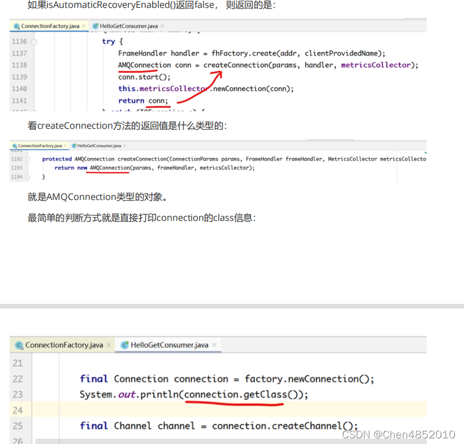Click 'createConnection(params, handler,' call on line 1138
Image resolution: width=464 pixels, height=444 pixels.
pyautogui.click(x=270, y=65)
